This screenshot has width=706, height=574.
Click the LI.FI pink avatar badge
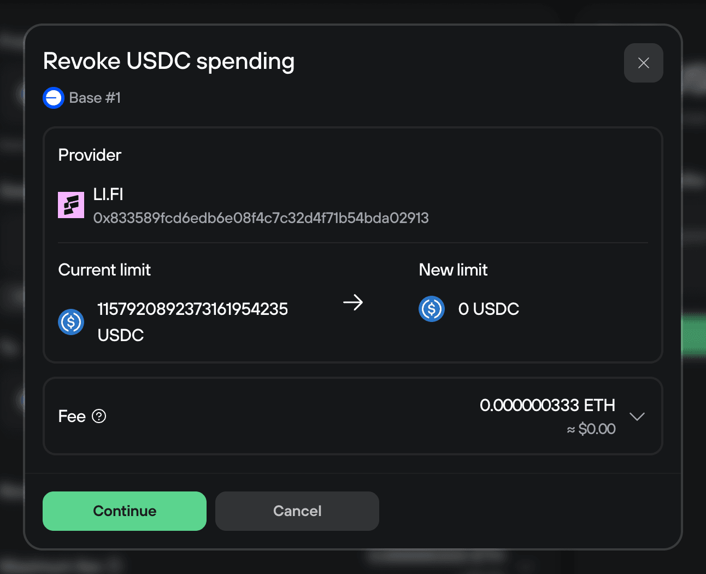71,204
